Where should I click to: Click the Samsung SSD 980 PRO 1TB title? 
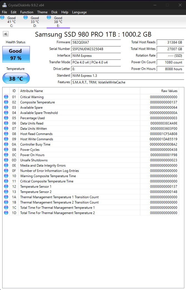coord(93,34)
